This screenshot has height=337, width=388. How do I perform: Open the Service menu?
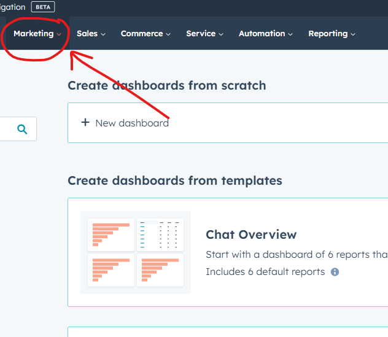tap(204, 33)
